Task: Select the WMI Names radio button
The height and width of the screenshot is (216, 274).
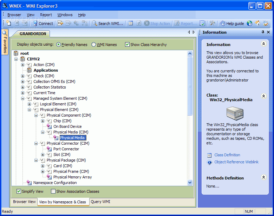Action: coord(94,45)
